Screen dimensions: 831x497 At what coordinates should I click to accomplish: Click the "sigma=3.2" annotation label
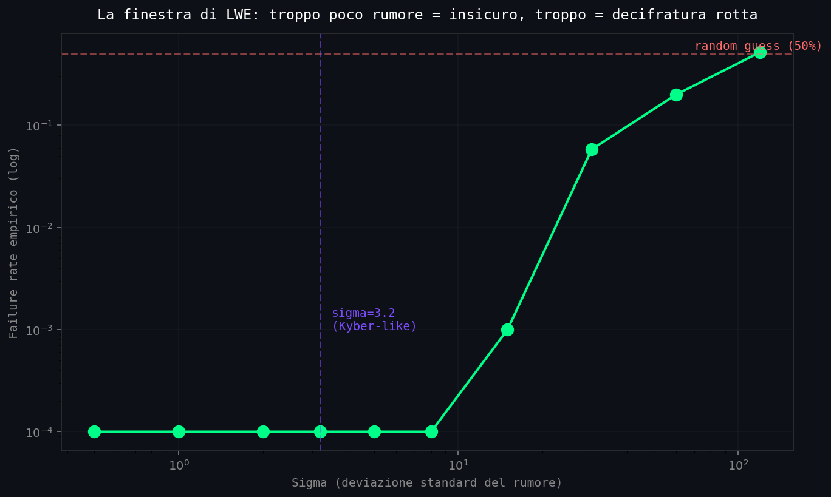[x=363, y=313]
